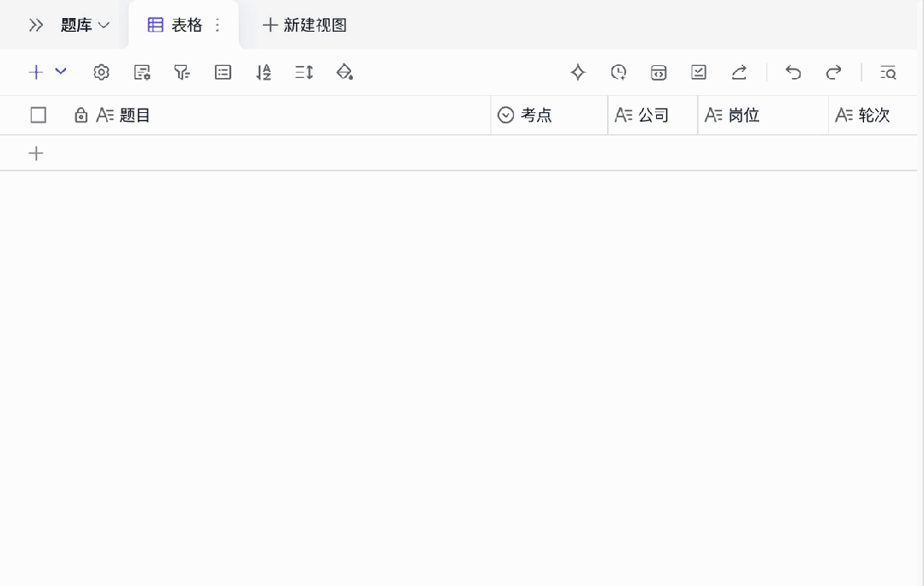This screenshot has height=586, width=924.
Task: Open view settings gear icon
Action: click(101, 72)
